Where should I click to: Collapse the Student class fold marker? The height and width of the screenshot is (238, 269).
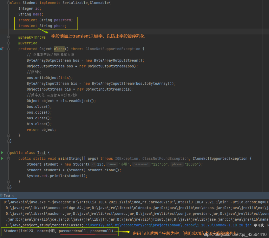[x=8, y=3]
